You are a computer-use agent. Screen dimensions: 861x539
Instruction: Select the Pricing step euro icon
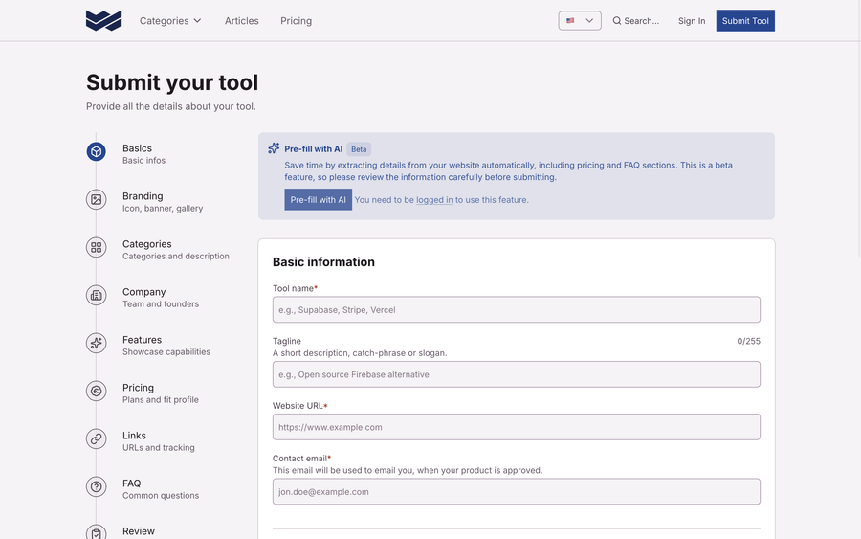click(x=96, y=391)
